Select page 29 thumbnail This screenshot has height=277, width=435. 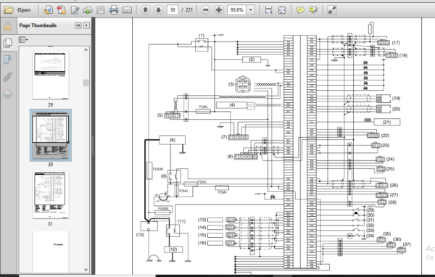[50, 75]
